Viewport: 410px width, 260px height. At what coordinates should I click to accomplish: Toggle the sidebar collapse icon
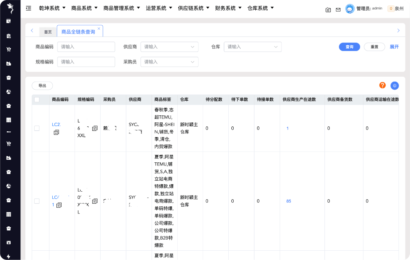click(29, 8)
